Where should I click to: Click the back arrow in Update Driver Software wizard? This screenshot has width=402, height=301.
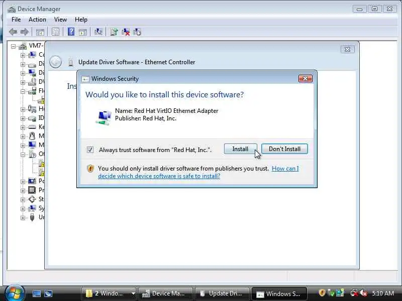[55, 62]
